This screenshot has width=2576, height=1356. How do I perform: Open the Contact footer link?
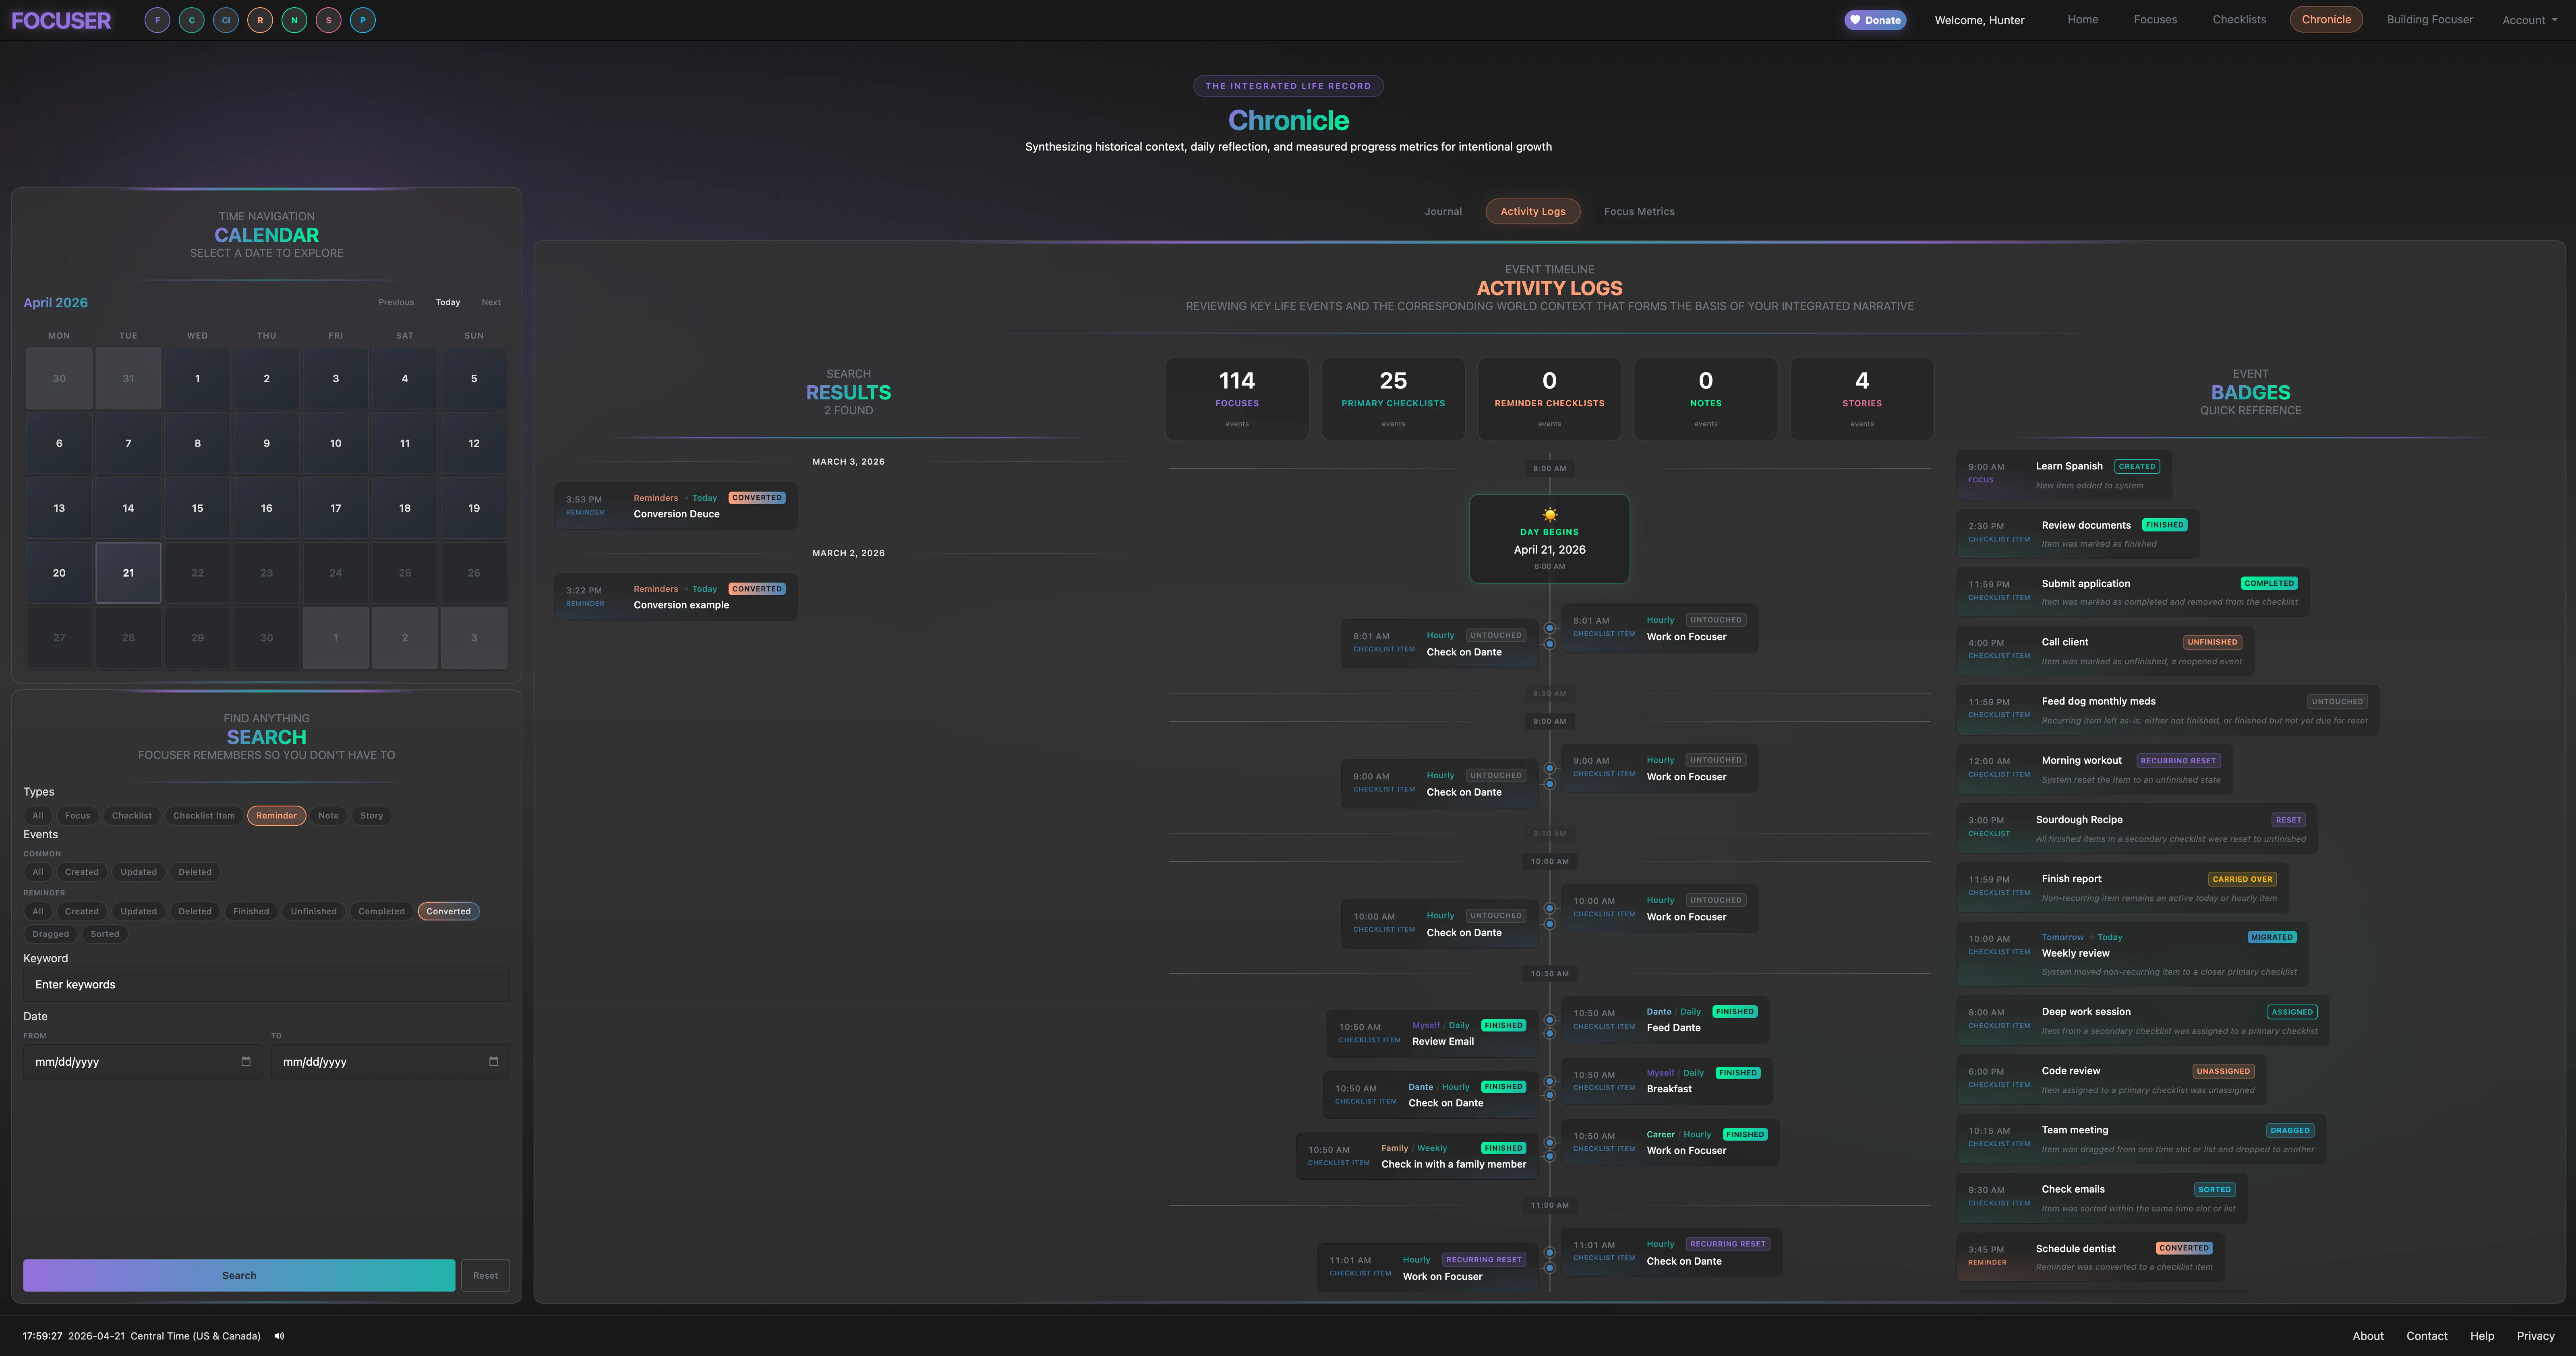pos(2427,1336)
